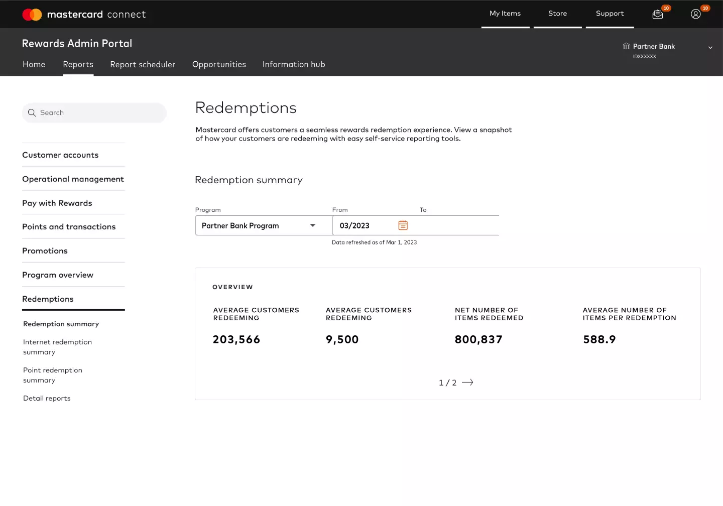Click the 588.9 value

(599, 340)
